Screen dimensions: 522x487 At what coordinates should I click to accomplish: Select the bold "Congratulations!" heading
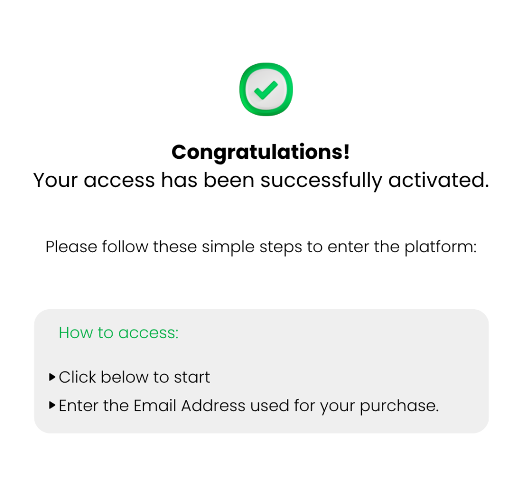pyautogui.click(x=260, y=152)
